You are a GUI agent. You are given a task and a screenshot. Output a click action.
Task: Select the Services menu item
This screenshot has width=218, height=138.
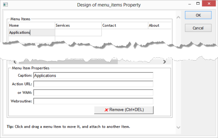[x=78, y=25]
